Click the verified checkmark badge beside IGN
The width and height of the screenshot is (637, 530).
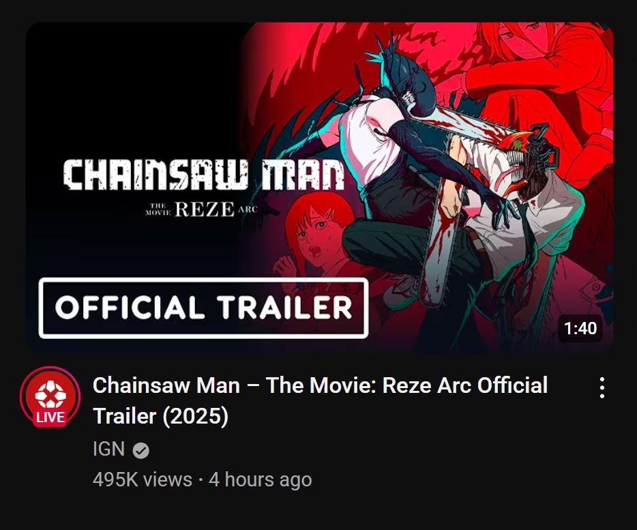pos(141,450)
